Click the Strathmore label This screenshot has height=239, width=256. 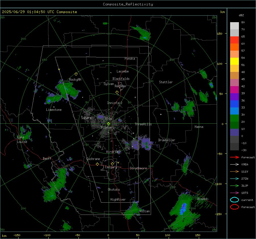click(138, 168)
